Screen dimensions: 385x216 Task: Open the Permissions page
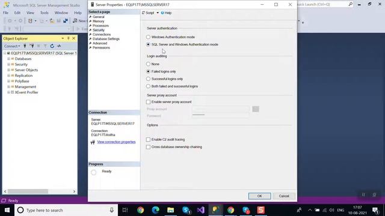(101, 48)
